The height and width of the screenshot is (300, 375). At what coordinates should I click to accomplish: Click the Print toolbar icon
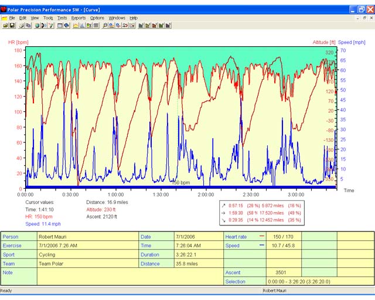point(22,25)
